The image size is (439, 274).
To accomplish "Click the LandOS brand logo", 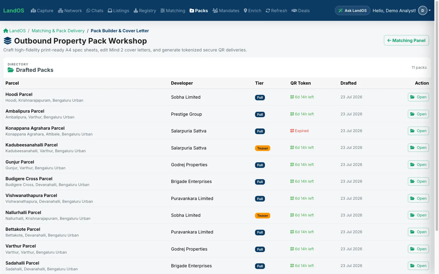I will pos(14,11).
